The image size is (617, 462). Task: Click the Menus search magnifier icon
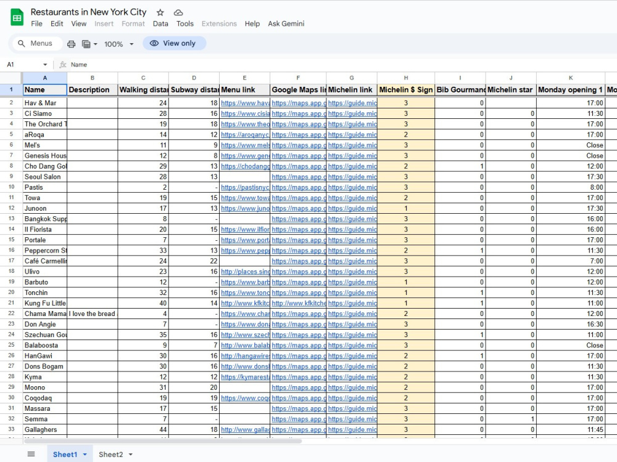click(22, 43)
